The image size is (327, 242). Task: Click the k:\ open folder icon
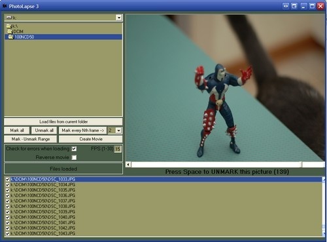[x=9, y=26]
